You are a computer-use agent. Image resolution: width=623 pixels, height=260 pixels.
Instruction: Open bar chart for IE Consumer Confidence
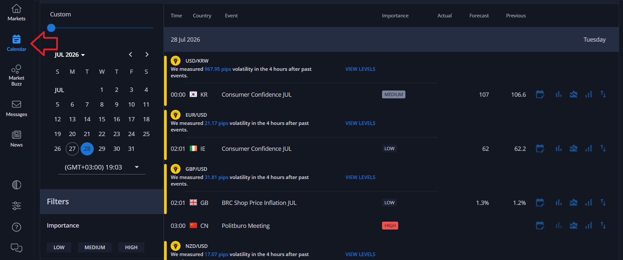point(559,149)
